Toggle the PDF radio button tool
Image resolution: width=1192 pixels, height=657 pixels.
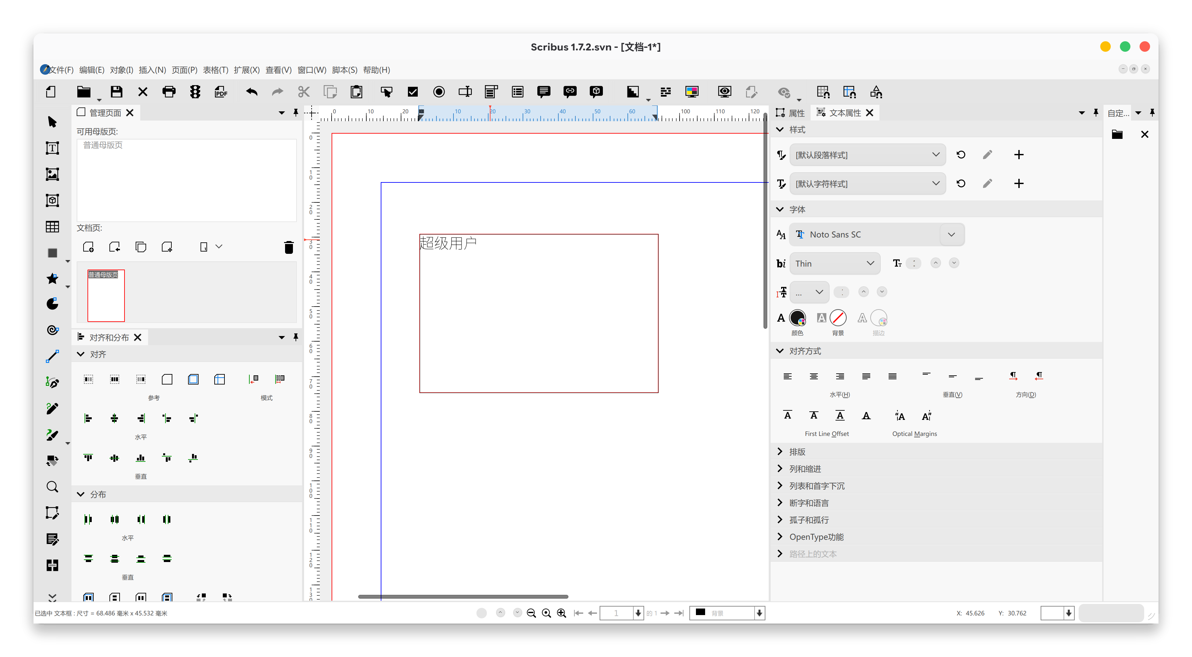pyautogui.click(x=439, y=92)
